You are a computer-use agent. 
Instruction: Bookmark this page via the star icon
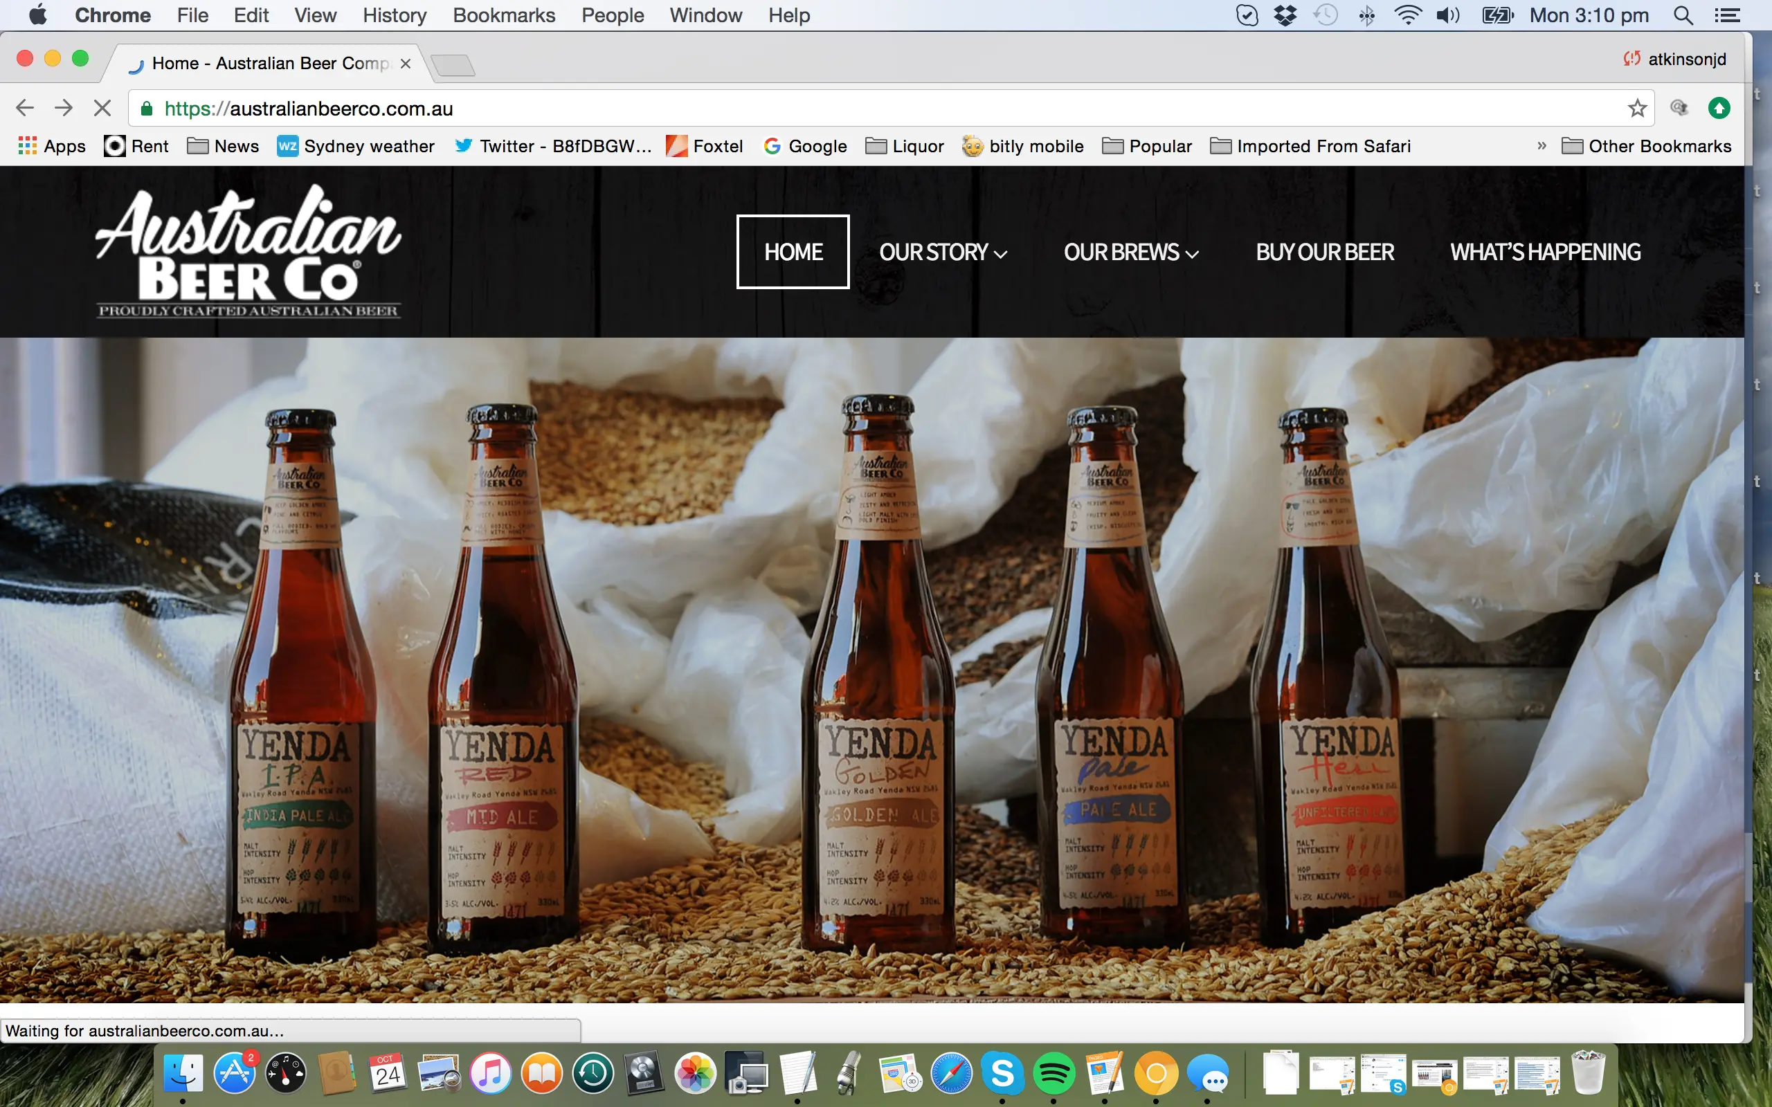(x=1637, y=108)
